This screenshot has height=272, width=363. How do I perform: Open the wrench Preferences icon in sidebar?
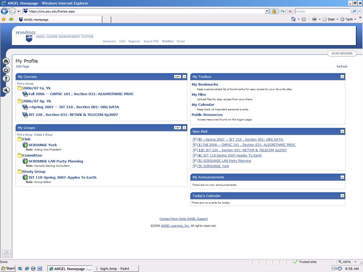click(x=6, y=90)
